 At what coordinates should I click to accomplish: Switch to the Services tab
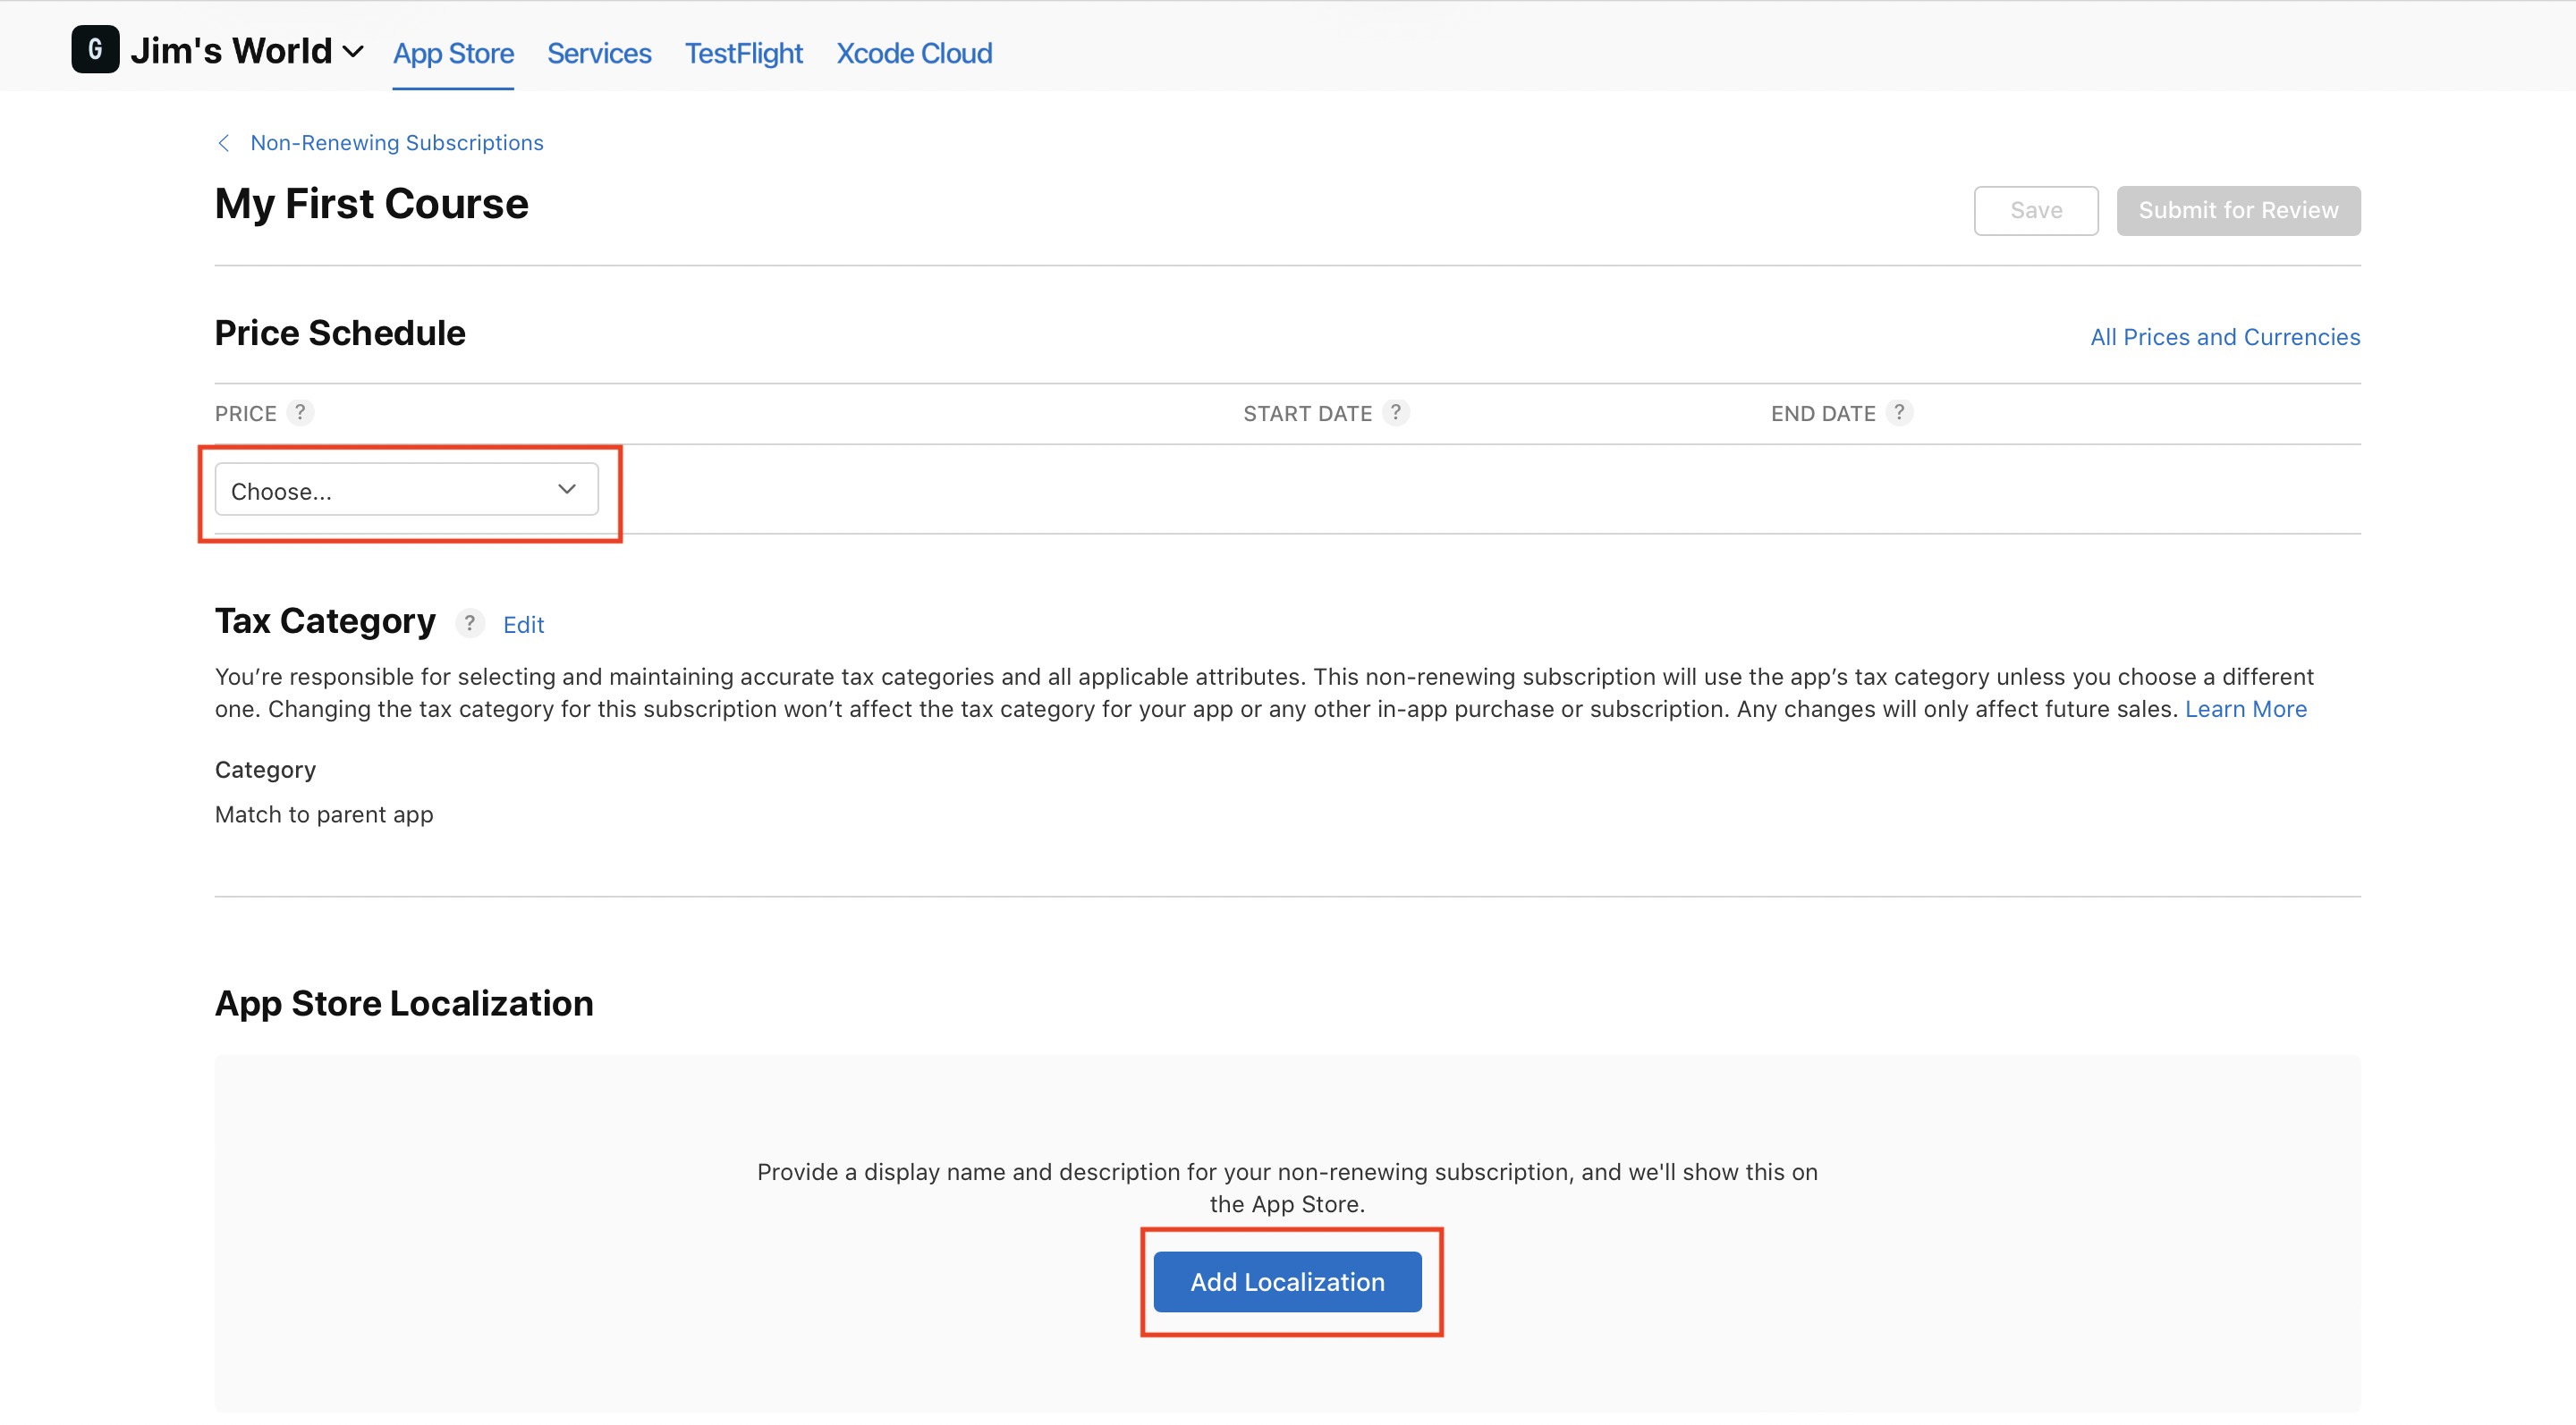[598, 53]
